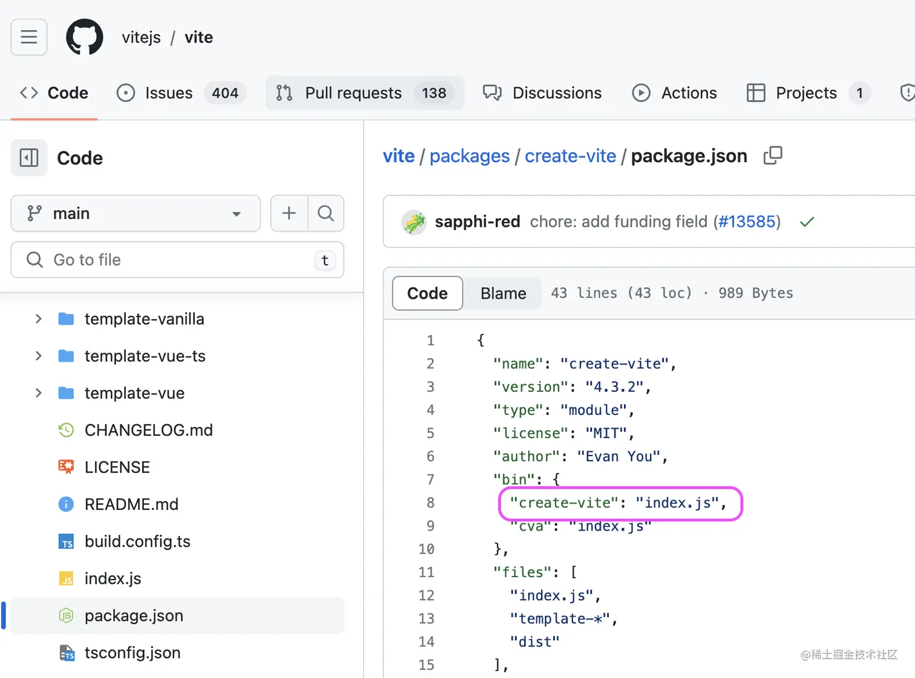
Task: Open the vite repository link in header
Action: [x=198, y=37]
